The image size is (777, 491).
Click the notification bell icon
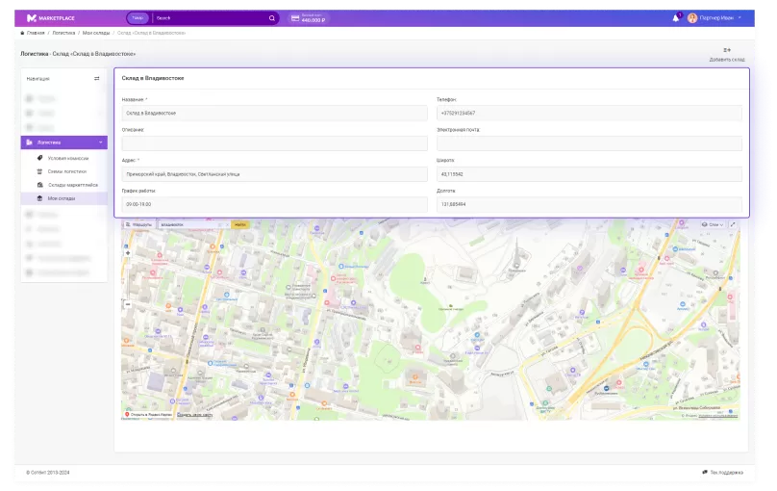pyautogui.click(x=676, y=17)
